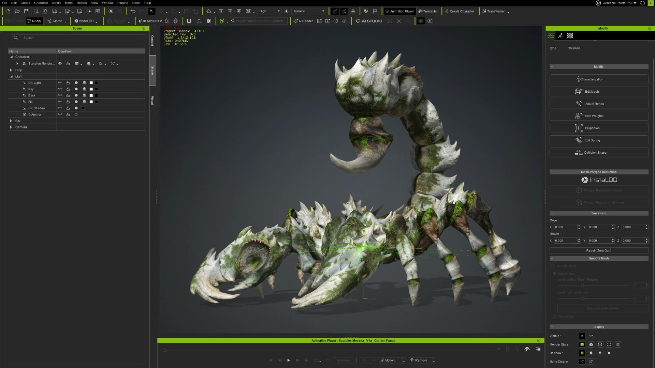Click the Skin Weights button
Viewport: 655px width, 368px height.
[599, 116]
